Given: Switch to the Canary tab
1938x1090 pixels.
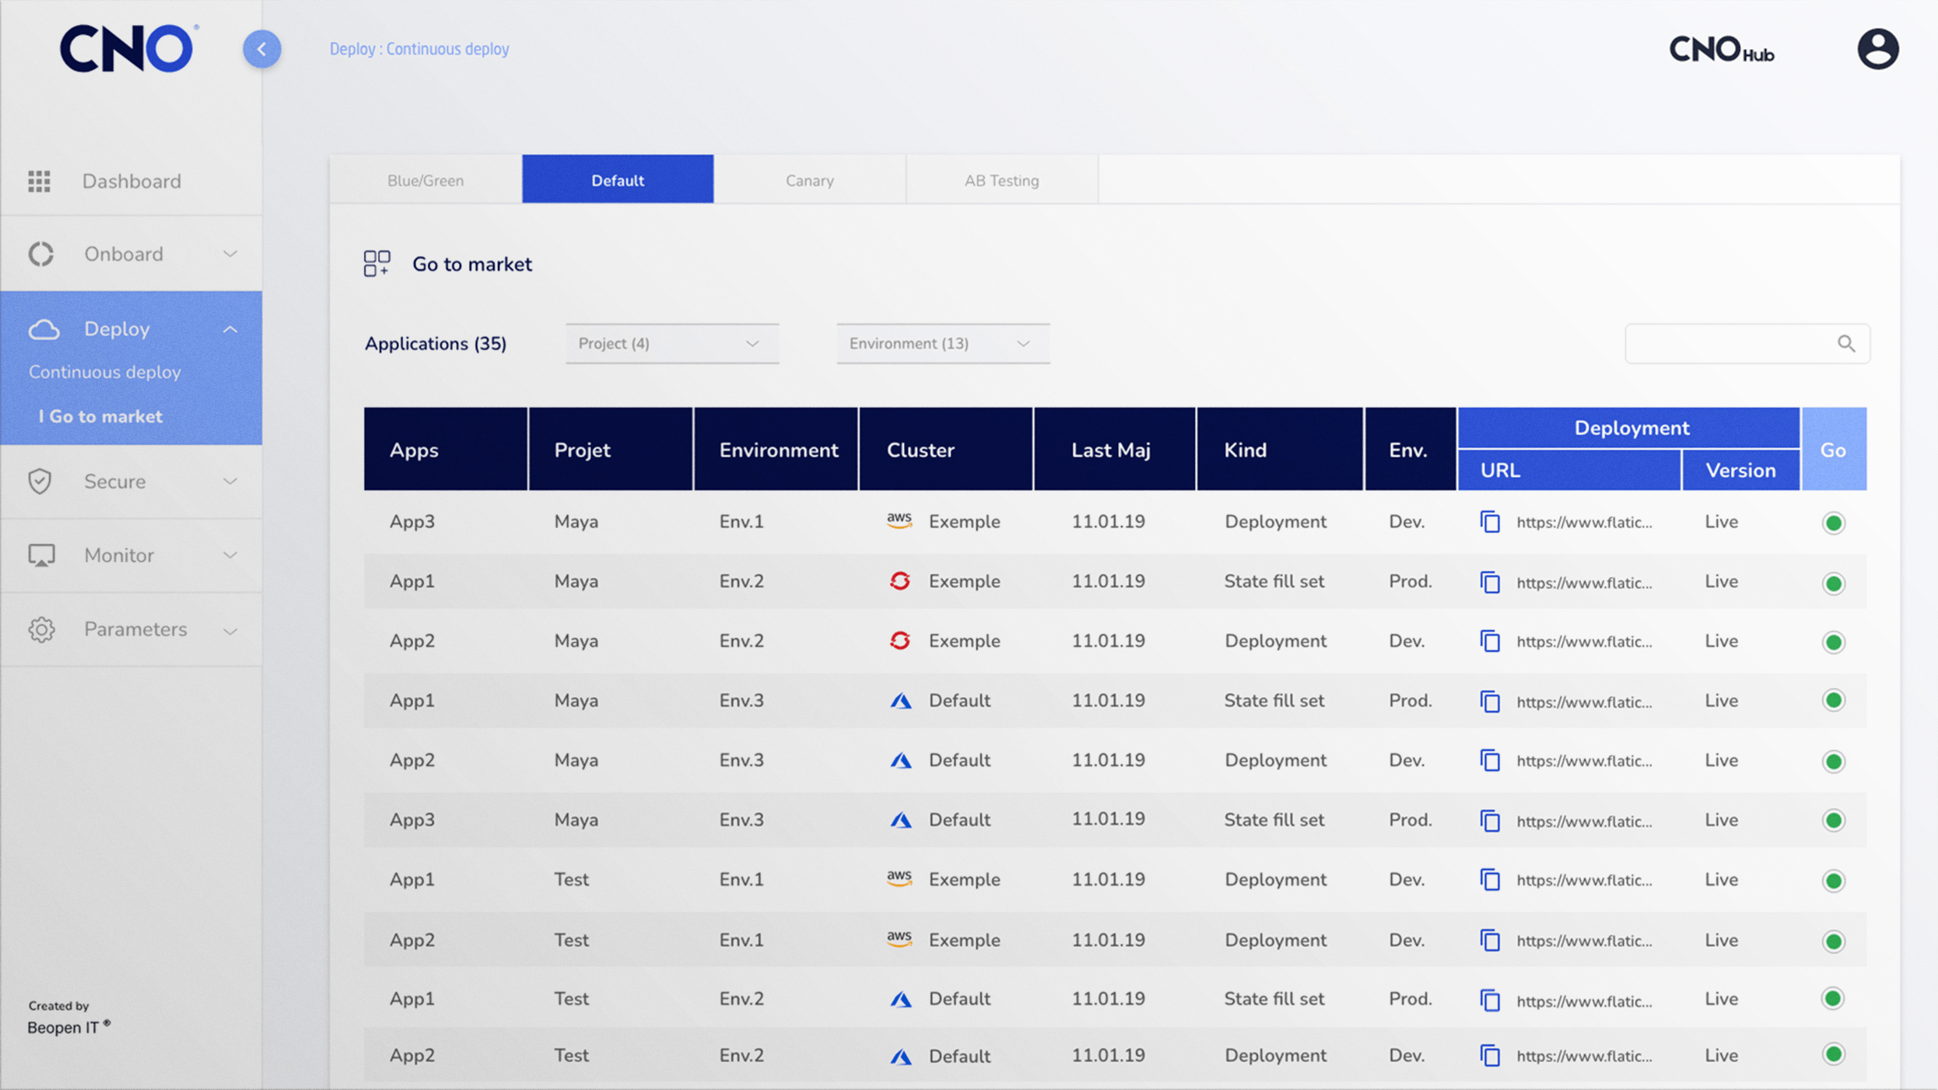Looking at the screenshot, I should click(809, 180).
